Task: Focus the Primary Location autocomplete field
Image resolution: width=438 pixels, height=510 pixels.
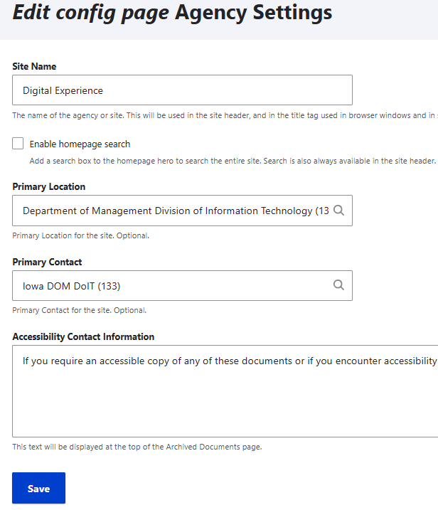Action: (171, 211)
